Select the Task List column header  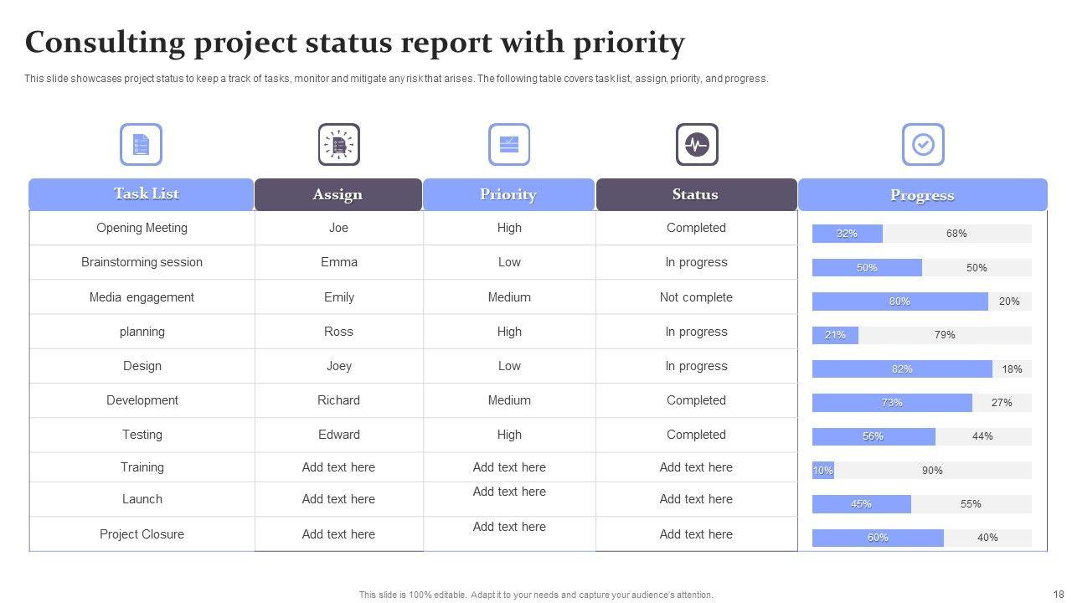(142, 194)
